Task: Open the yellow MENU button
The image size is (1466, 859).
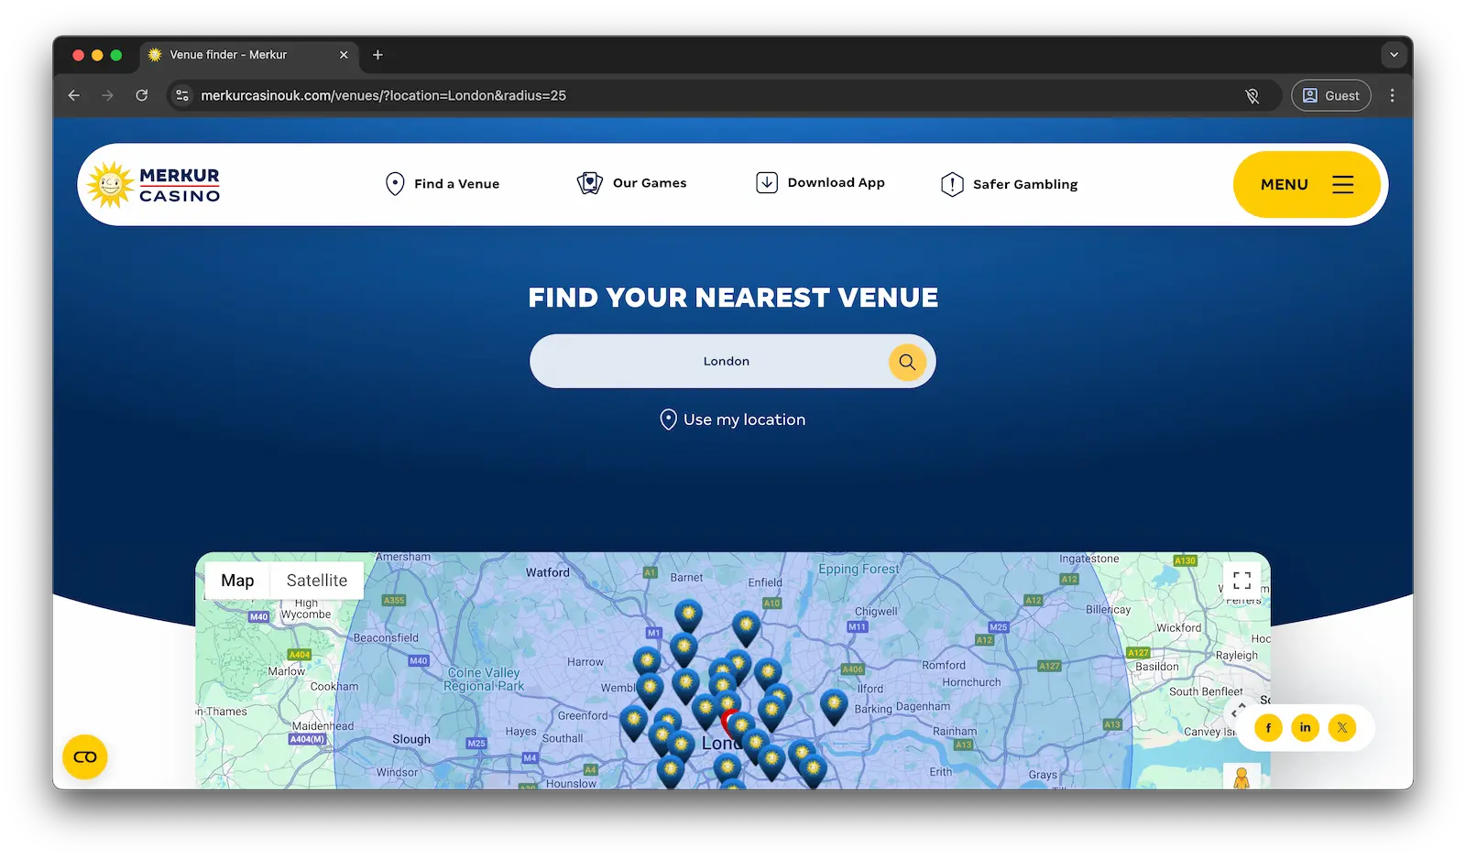Action: 1307,184
